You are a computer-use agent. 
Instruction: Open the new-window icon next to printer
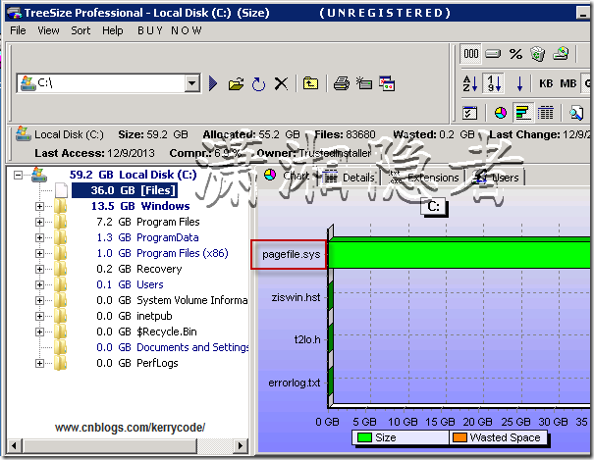click(364, 83)
